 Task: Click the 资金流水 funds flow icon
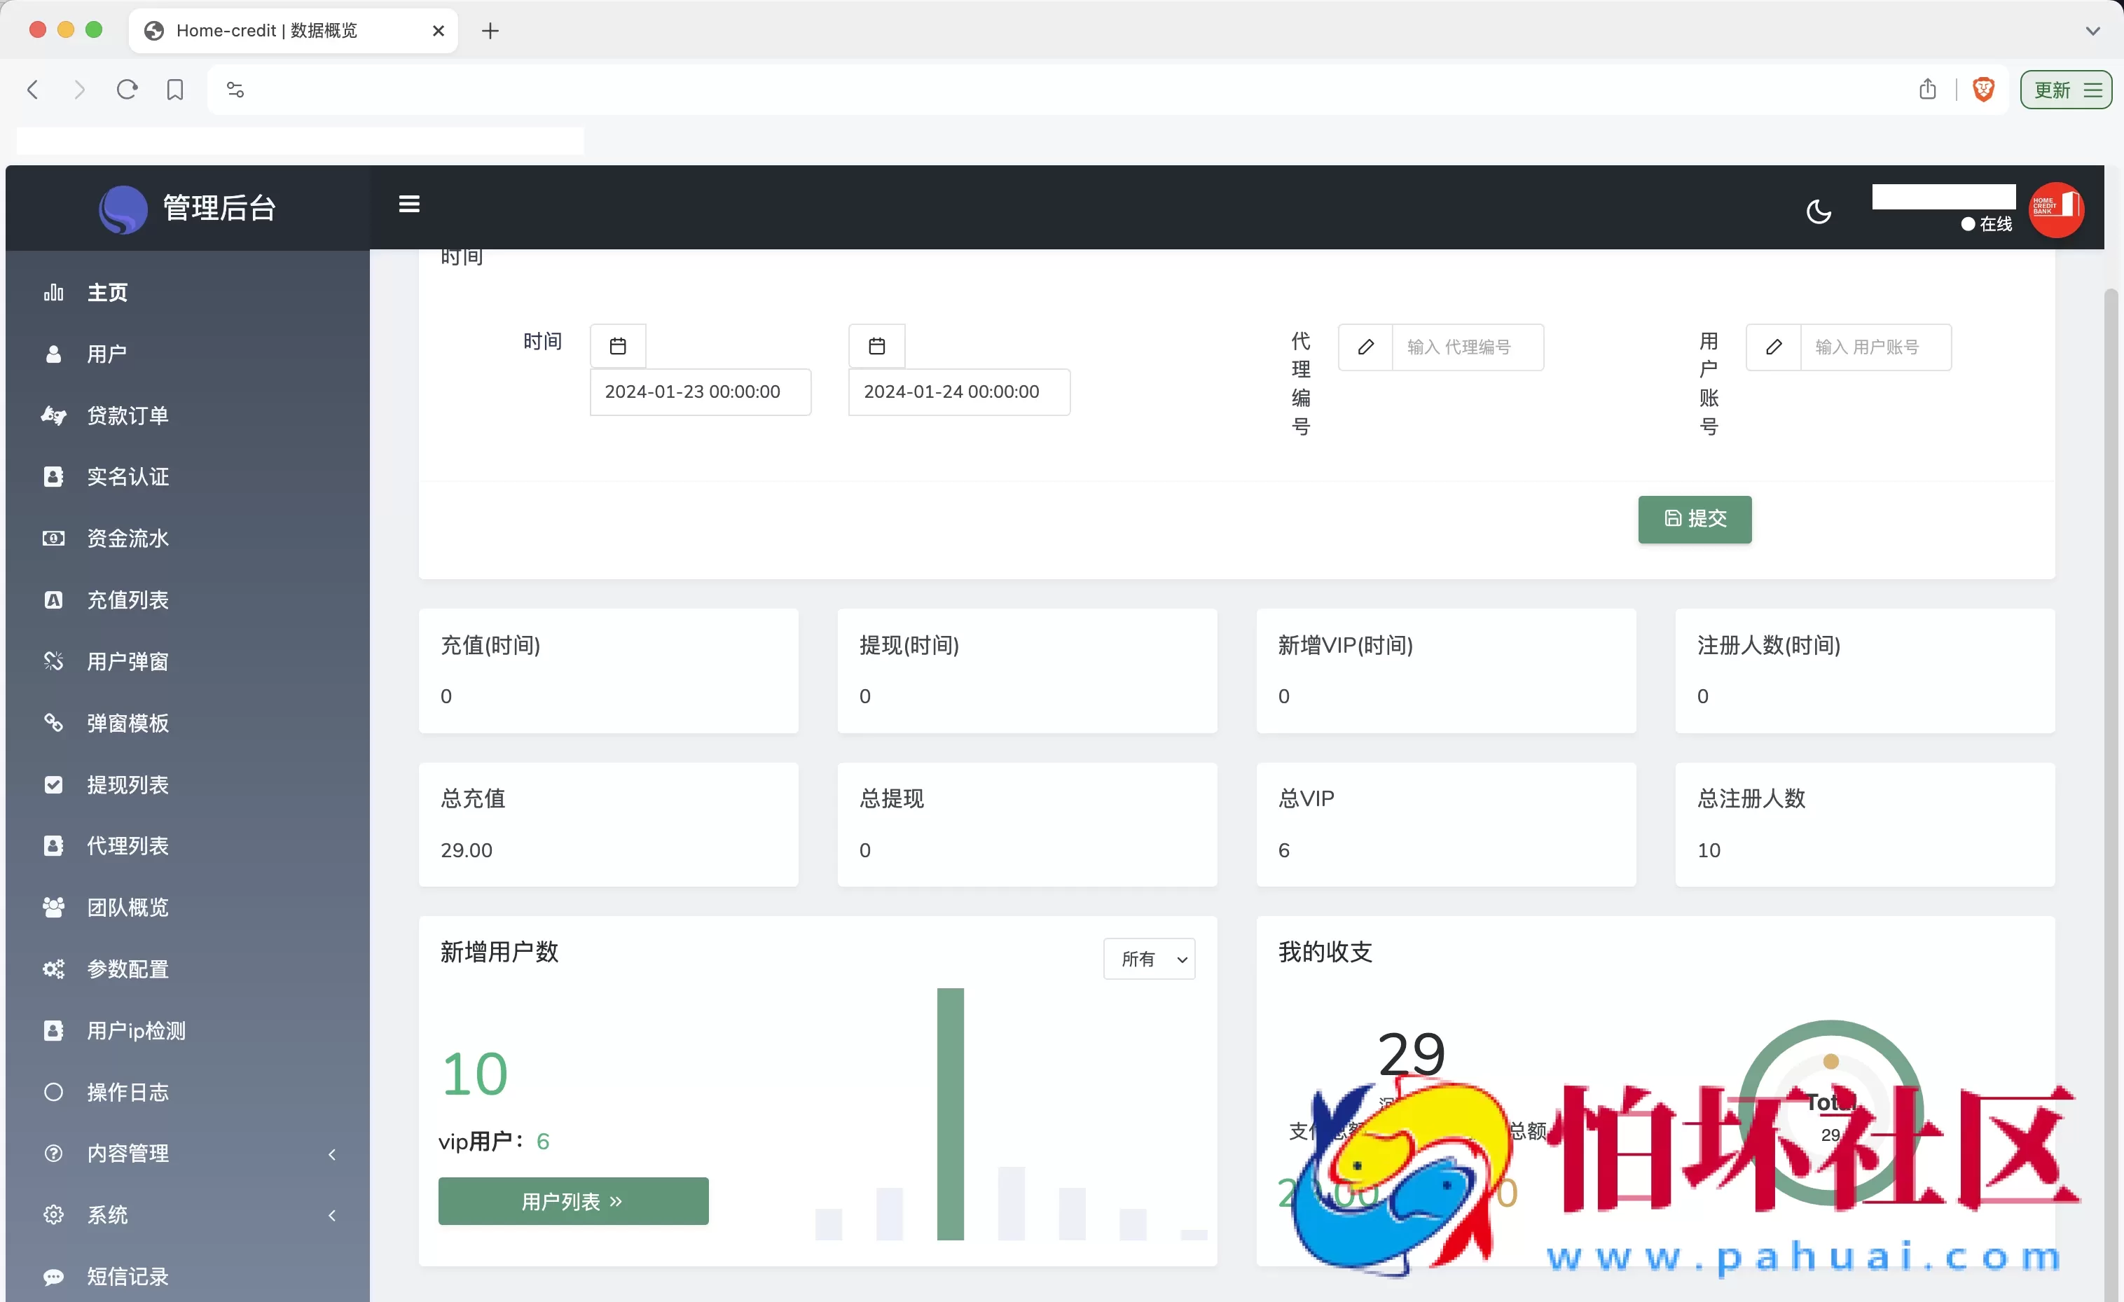click(x=53, y=538)
